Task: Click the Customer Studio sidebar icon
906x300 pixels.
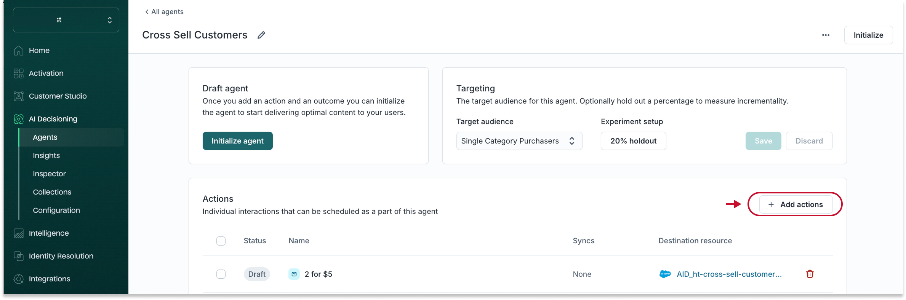Action: pyautogui.click(x=19, y=96)
